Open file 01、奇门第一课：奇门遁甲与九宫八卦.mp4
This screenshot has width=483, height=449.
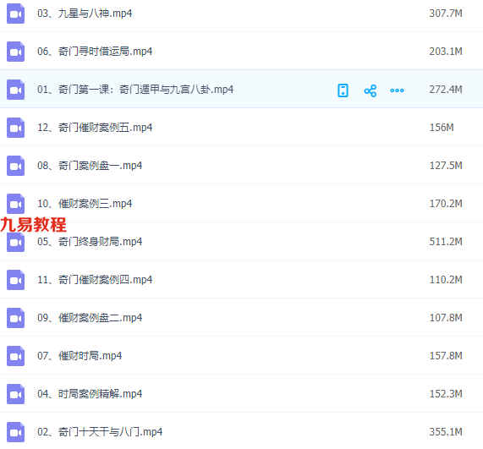point(135,90)
